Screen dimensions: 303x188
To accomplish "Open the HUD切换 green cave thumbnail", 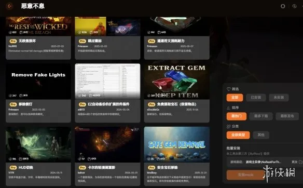I will click(x=38, y=144).
